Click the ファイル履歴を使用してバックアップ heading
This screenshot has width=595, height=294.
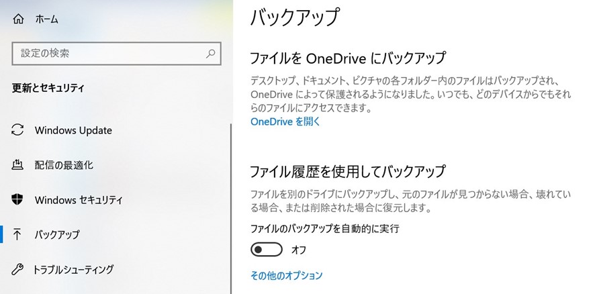coord(348,171)
